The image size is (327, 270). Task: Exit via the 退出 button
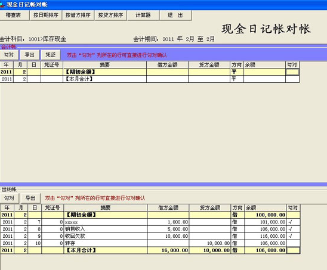pos(175,15)
